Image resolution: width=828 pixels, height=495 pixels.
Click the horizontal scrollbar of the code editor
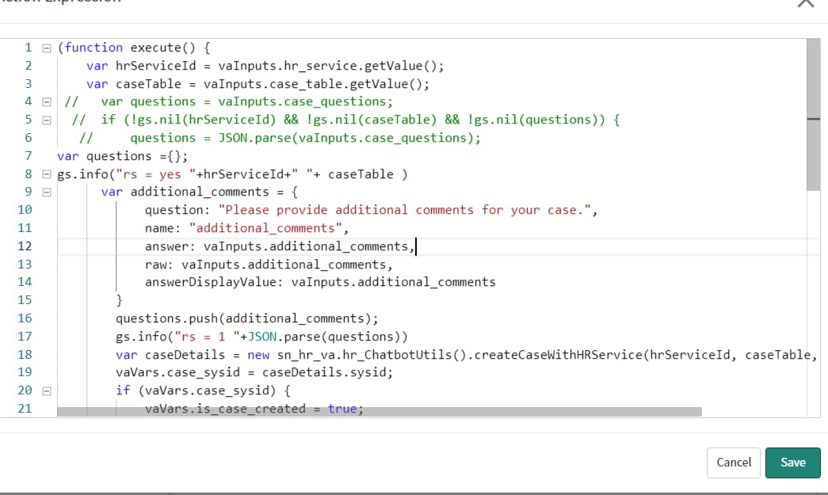coord(380,412)
